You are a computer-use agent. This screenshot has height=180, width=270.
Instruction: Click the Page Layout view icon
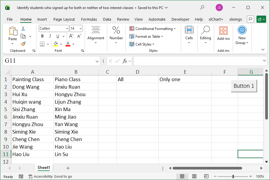click(194, 176)
